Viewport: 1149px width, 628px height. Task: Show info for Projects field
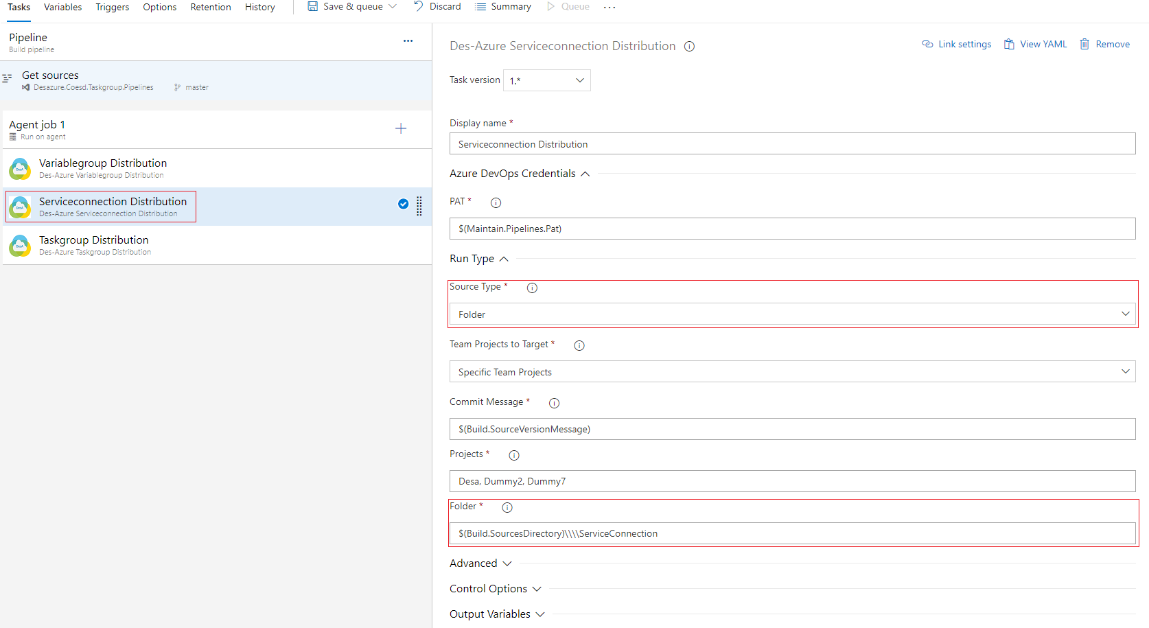click(x=514, y=455)
